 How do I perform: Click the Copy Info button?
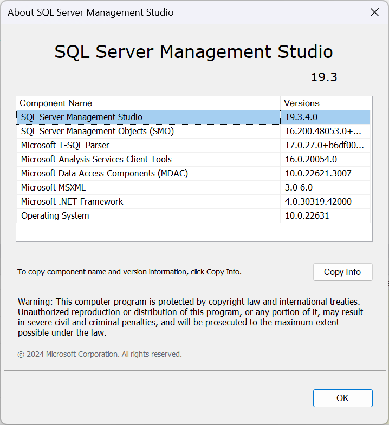pos(342,272)
